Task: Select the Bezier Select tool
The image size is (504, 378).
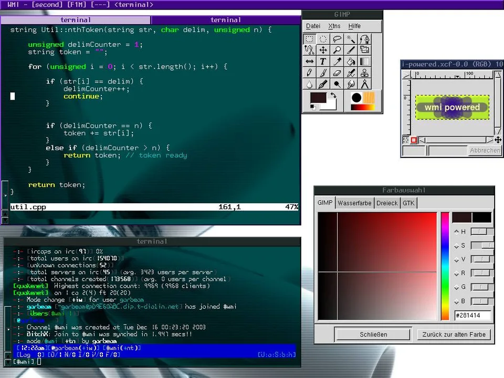Action: [x=364, y=39]
